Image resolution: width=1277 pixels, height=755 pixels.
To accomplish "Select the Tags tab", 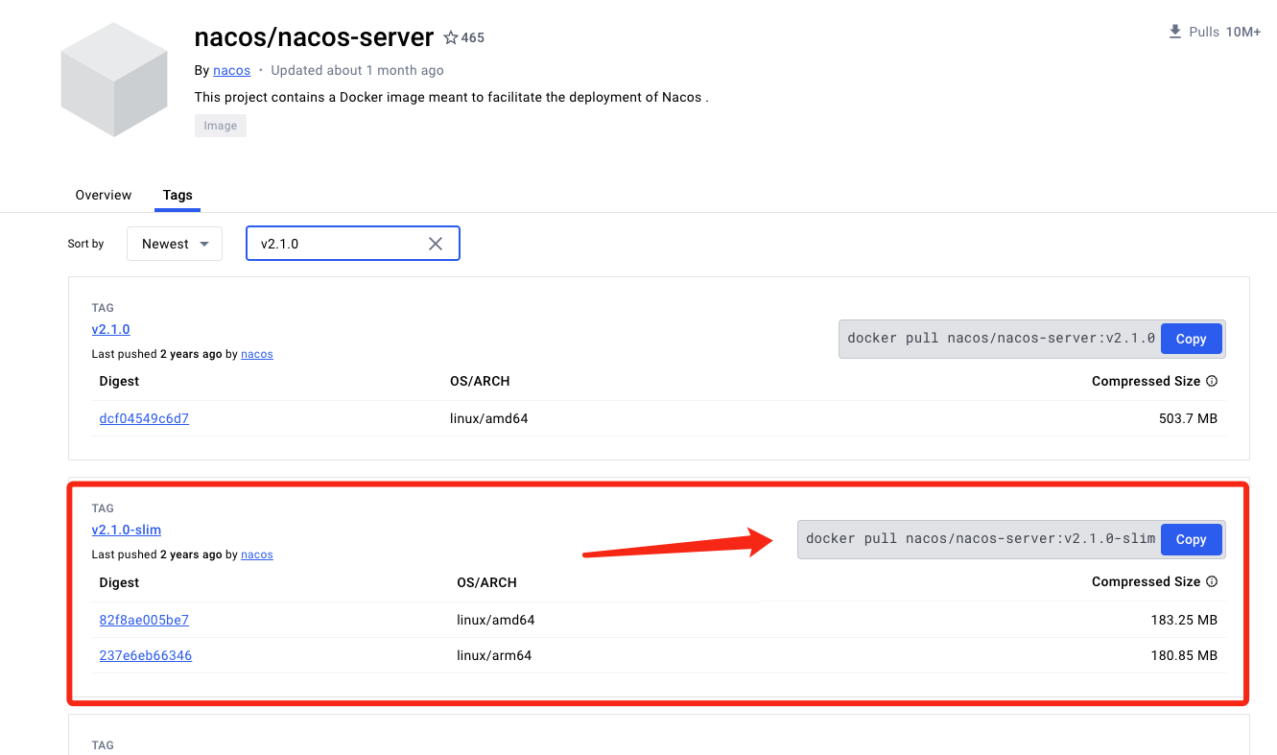I will tap(177, 195).
